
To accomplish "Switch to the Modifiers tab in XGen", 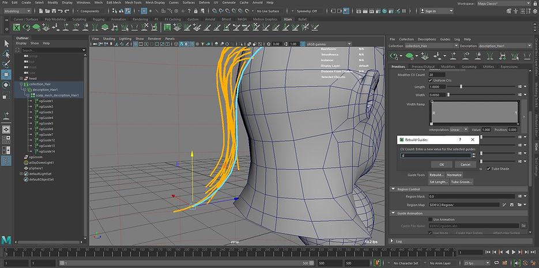I will [448, 67].
